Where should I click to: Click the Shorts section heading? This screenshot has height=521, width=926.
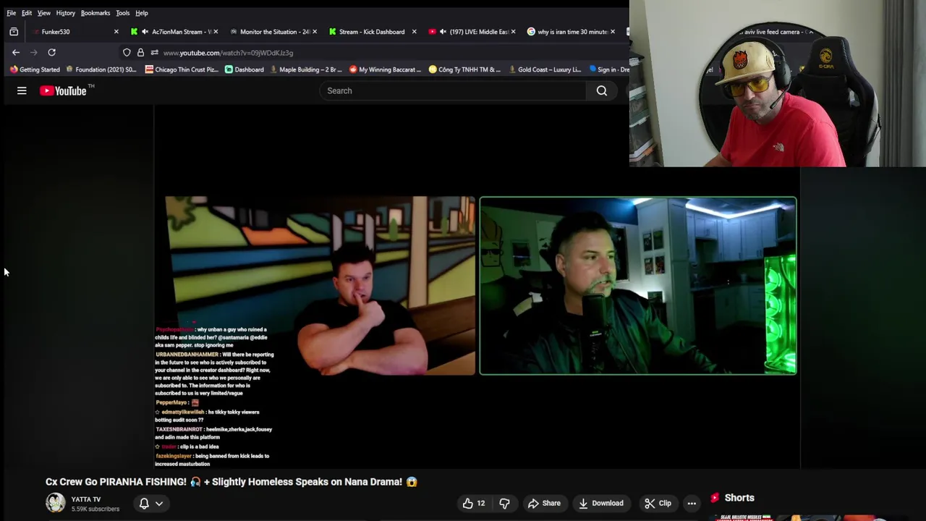[x=739, y=498]
